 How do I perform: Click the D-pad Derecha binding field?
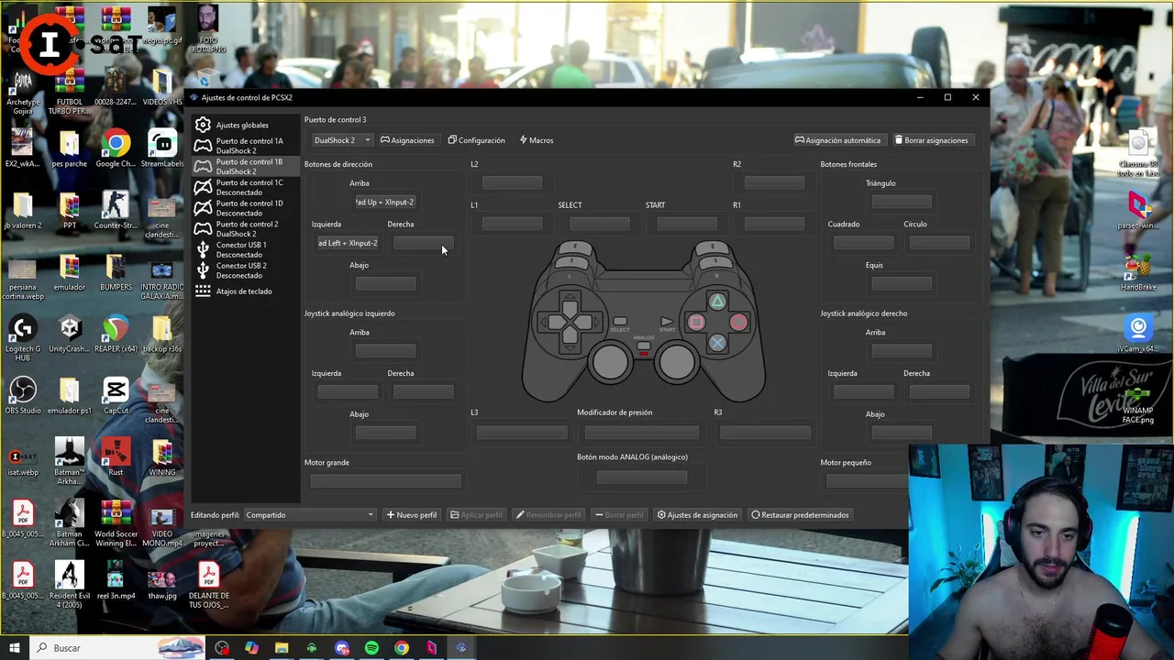(423, 243)
